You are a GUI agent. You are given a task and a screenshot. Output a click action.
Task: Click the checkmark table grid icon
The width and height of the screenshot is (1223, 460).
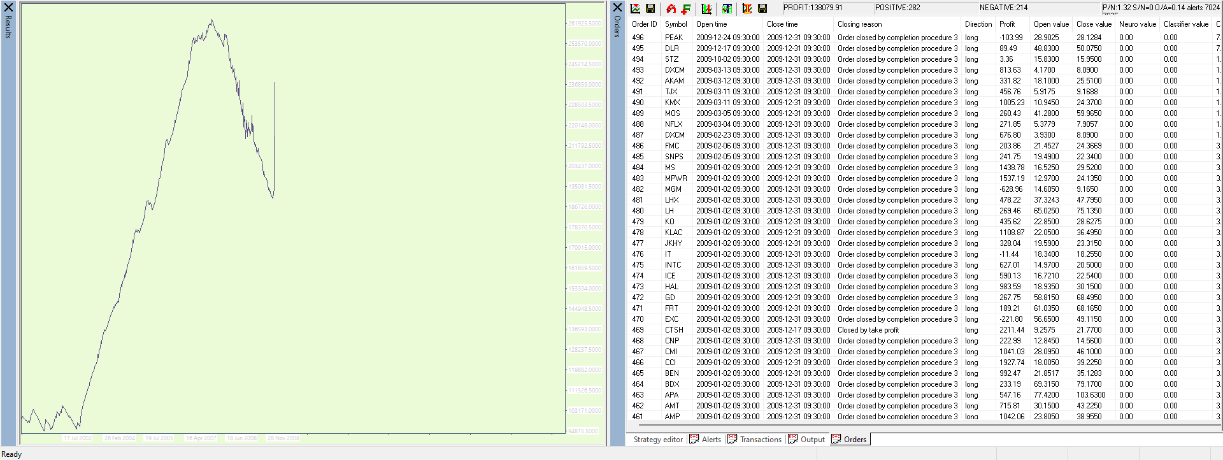[727, 8]
